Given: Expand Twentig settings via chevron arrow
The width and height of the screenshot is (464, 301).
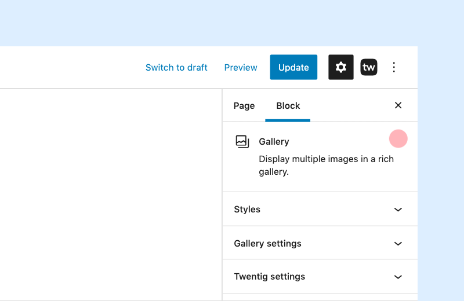Looking at the screenshot, I should coord(398,277).
